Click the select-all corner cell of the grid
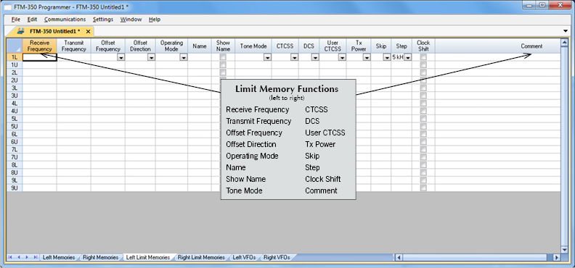The width and height of the screenshot is (575, 268). [x=15, y=46]
